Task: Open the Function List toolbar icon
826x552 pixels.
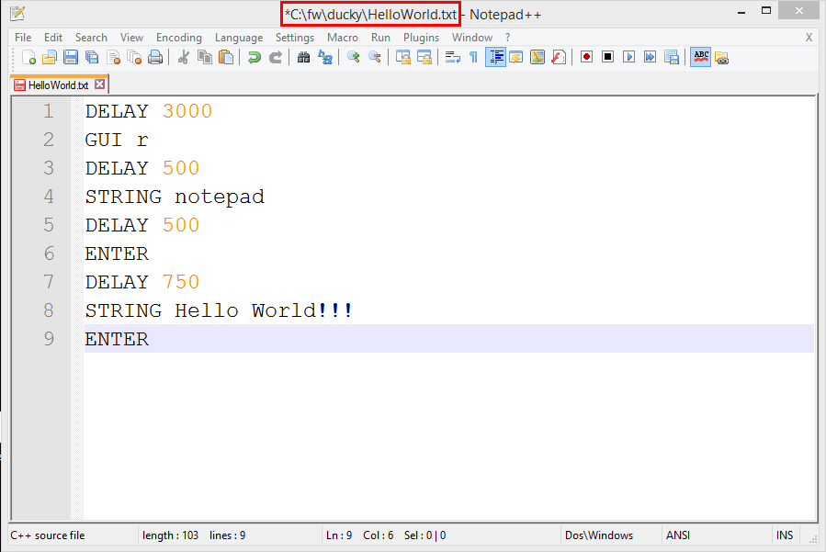Action: pyautogui.click(x=559, y=57)
